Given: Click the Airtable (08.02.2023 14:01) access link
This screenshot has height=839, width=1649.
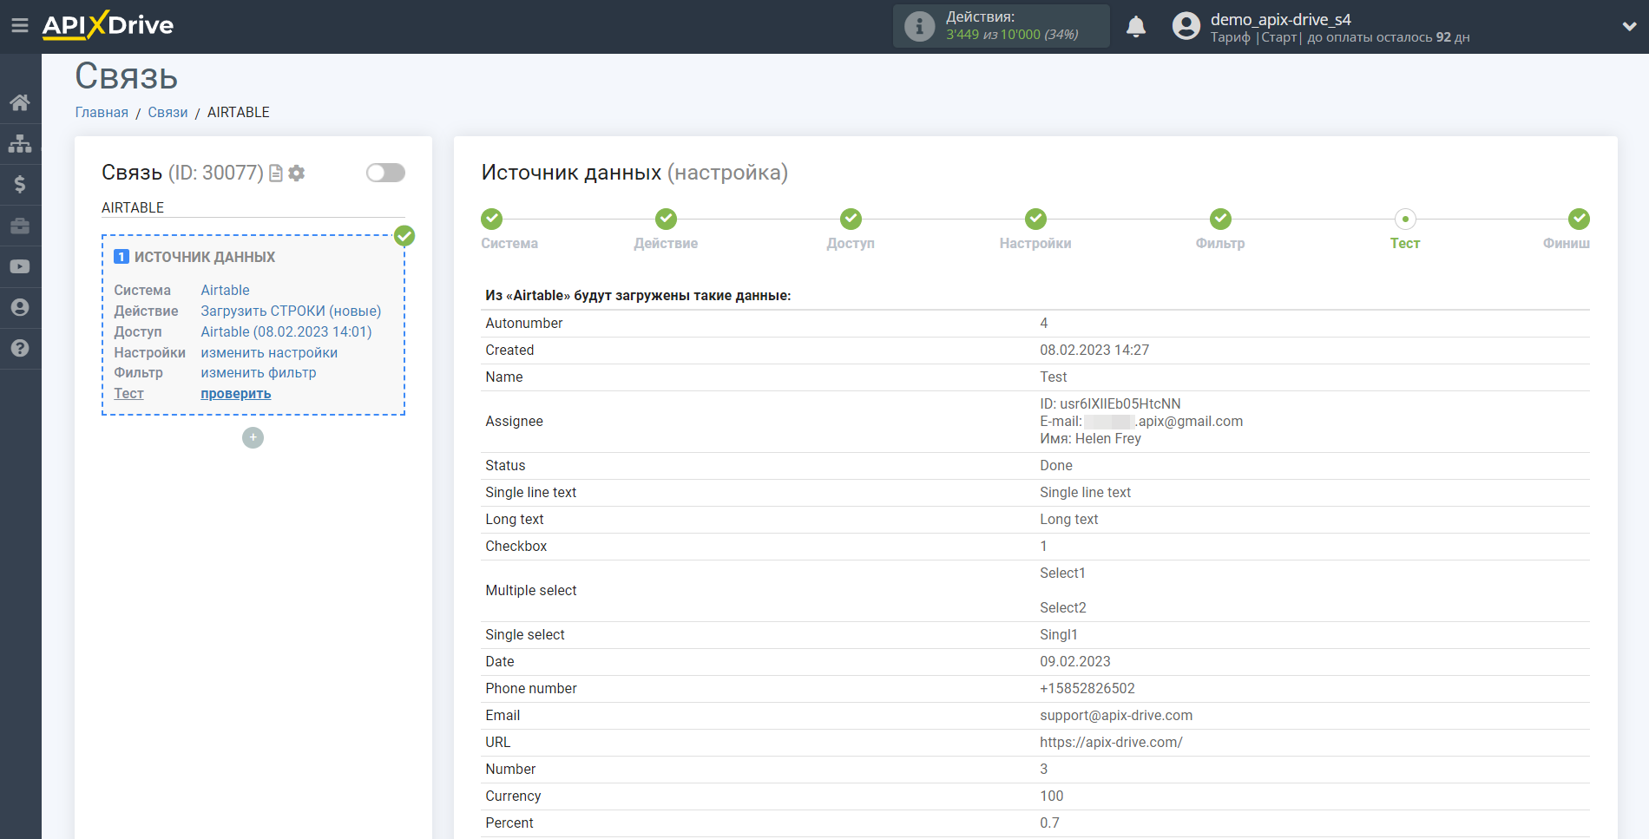Looking at the screenshot, I should pos(286,331).
